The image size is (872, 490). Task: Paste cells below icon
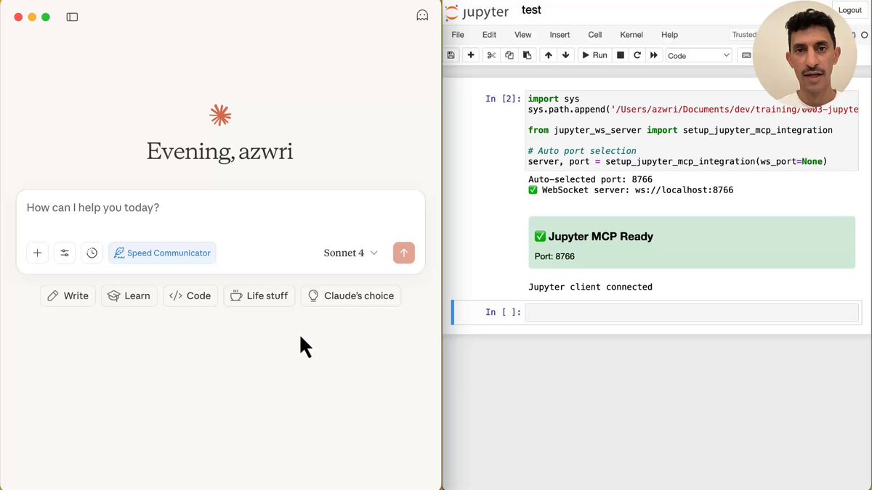pos(528,55)
